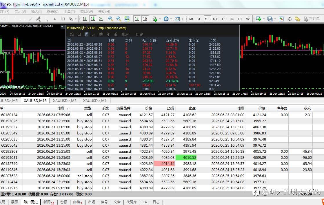This screenshot has height=205, width=324.
Task: Select the text label T tool
Action: (63, 19)
